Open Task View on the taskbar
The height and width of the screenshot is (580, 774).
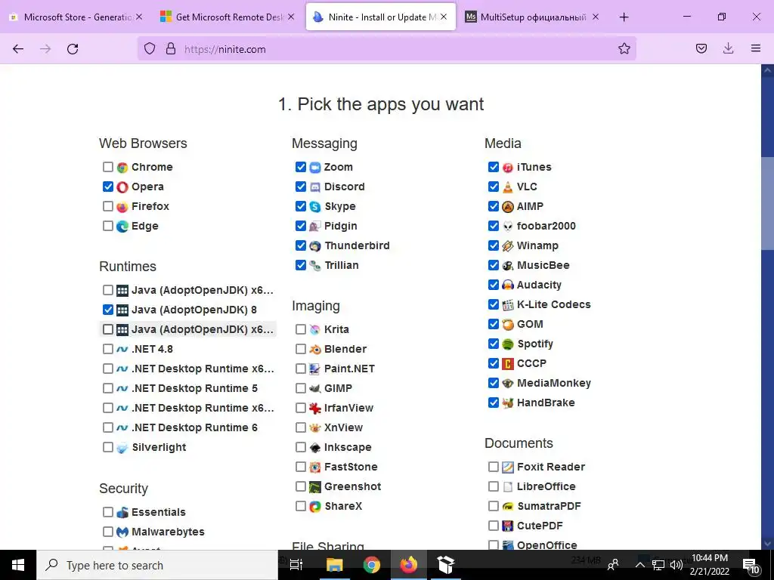(296, 565)
